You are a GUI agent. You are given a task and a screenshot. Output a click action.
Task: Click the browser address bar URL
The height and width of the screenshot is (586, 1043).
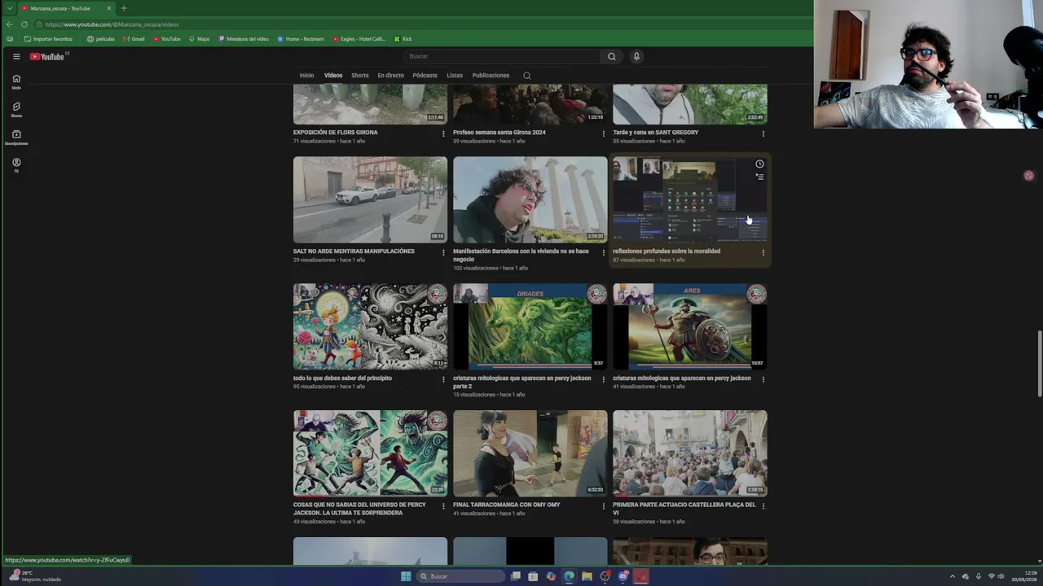click(x=112, y=24)
